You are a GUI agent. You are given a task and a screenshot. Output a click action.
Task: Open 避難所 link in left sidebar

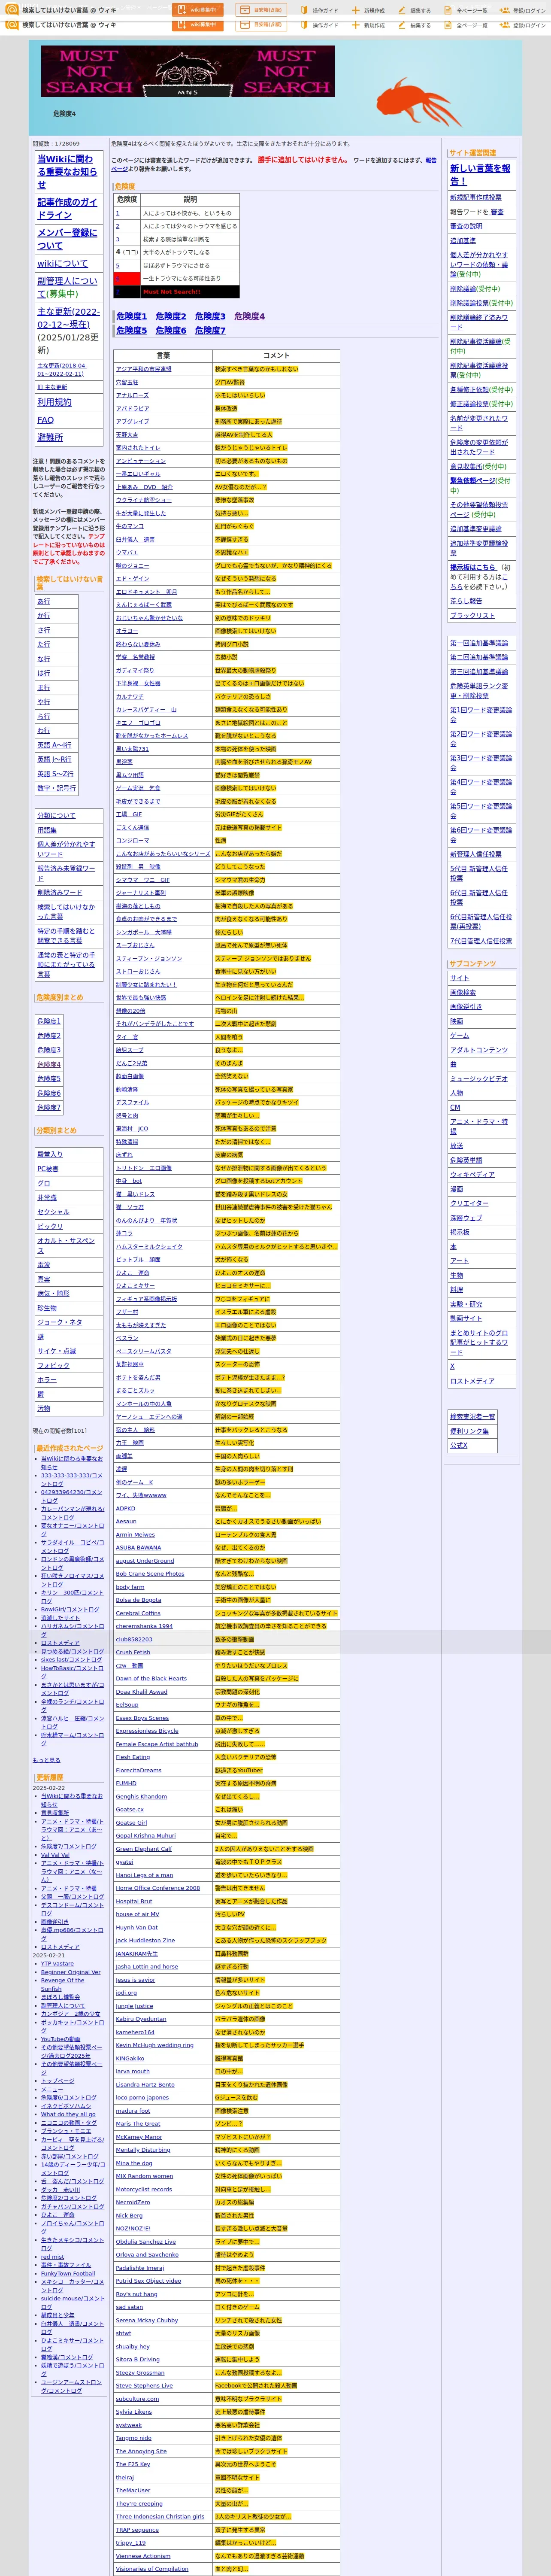point(50,437)
